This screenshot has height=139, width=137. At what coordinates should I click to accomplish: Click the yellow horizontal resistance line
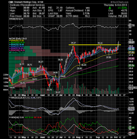tap(95, 45)
